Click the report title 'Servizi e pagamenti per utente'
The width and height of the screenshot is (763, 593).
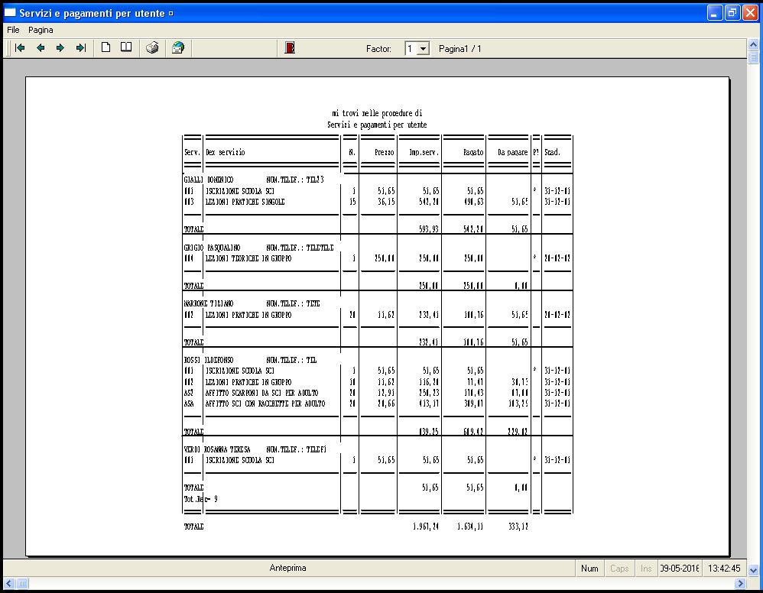[x=377, y=125]
